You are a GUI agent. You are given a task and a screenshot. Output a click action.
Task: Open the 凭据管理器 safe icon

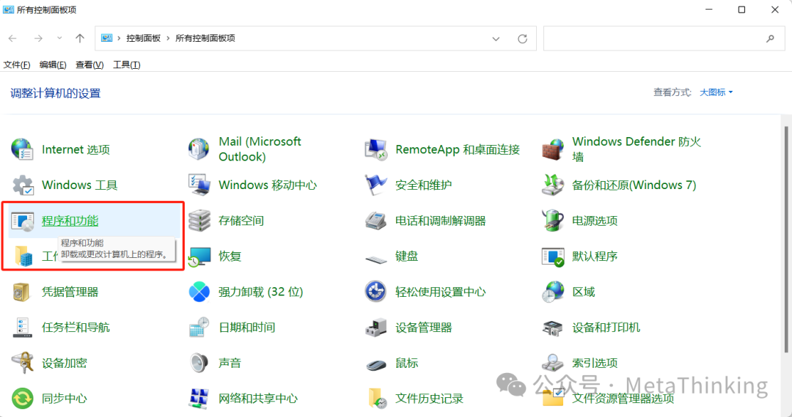(x=22, y=292)
